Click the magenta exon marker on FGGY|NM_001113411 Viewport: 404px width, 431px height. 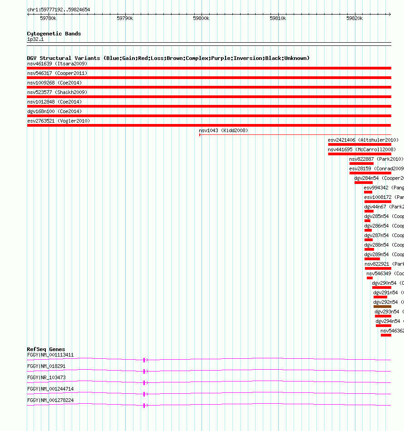144,360
